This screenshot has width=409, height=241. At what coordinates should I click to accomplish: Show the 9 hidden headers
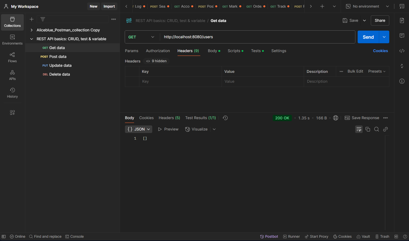tap(157, 61)
